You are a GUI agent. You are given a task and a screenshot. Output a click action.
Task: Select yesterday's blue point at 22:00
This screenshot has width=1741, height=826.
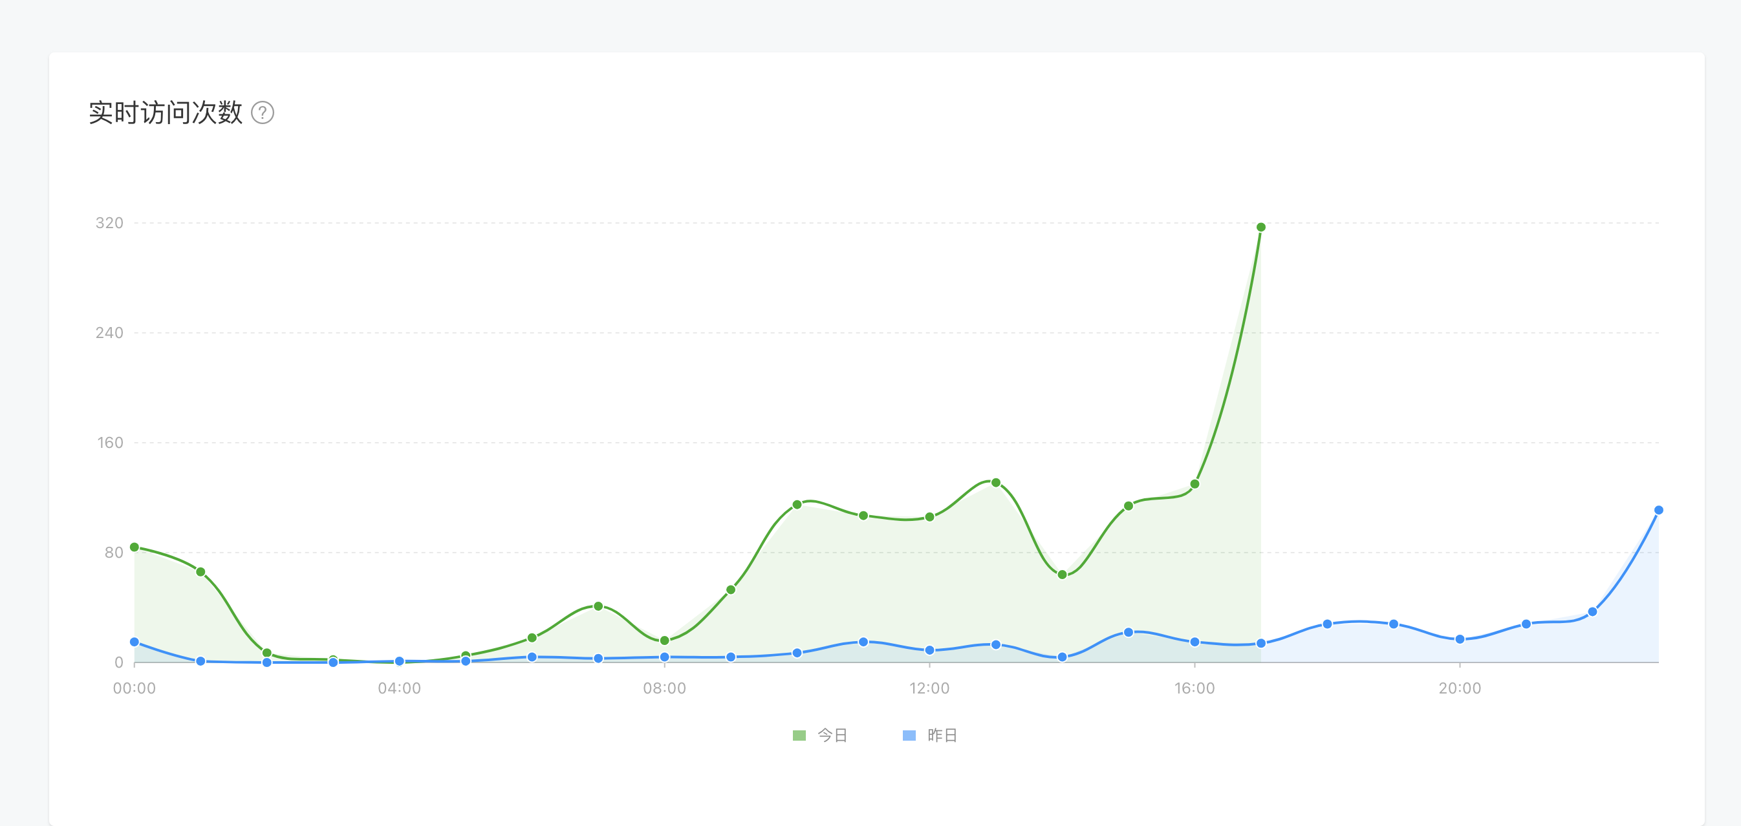(x=1592, y=612)
